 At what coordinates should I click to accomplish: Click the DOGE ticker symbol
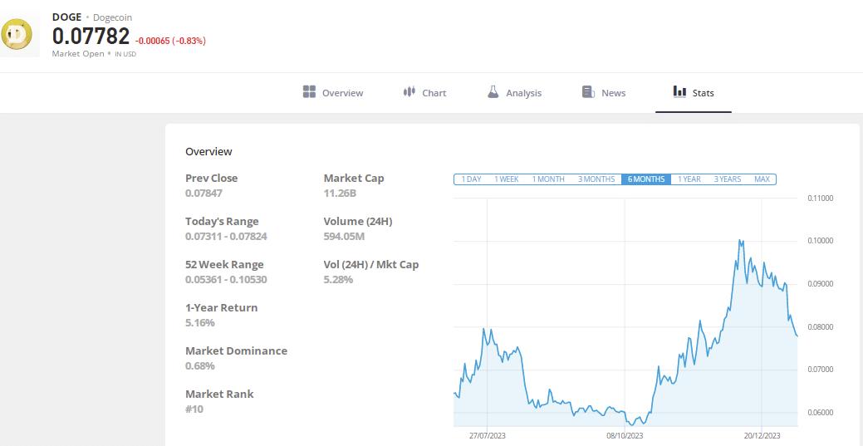click(x=66, y=17)
